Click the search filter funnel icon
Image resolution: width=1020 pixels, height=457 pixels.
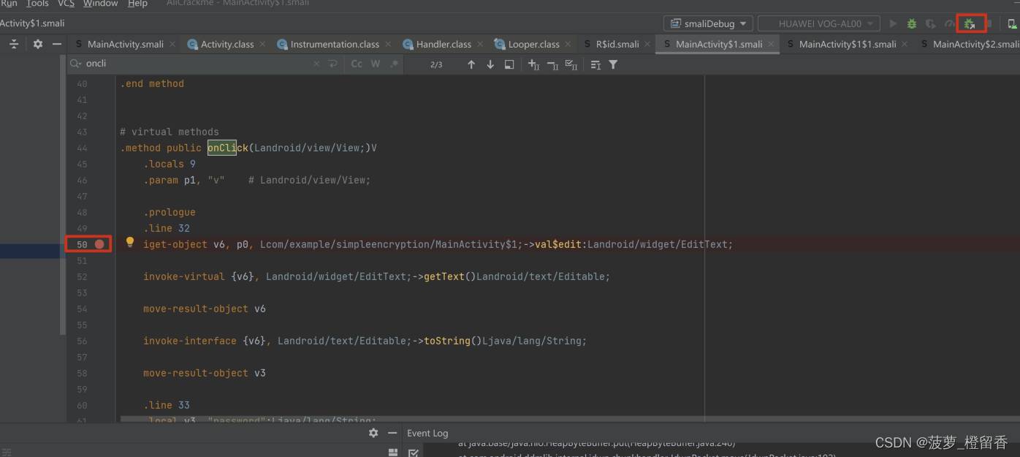[613, 64]
